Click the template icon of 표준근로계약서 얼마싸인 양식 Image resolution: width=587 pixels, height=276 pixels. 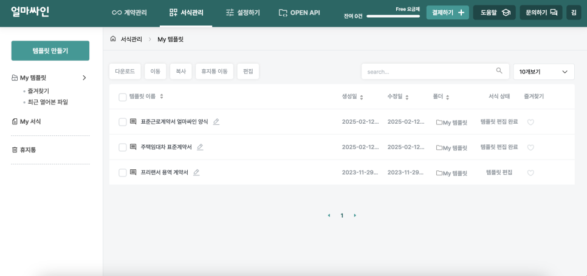click(133, 121)
